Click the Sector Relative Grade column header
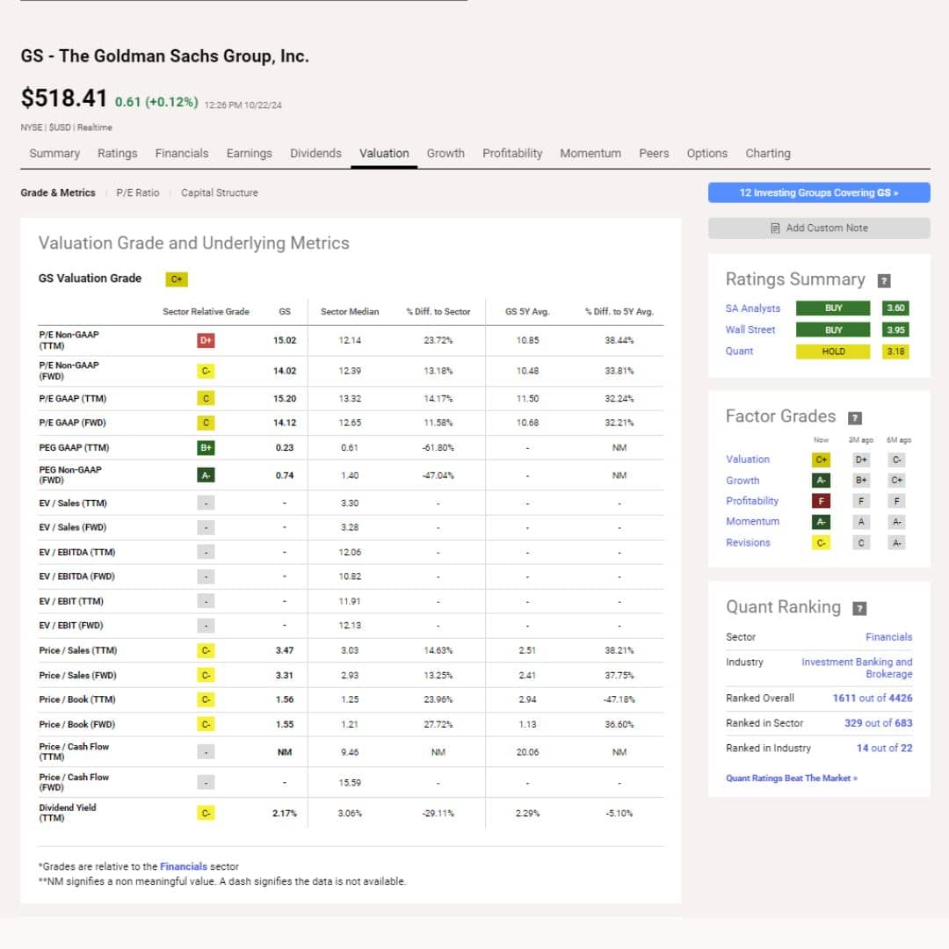Image resolution: width=949 pixels, height=949 pixels. 206,312
